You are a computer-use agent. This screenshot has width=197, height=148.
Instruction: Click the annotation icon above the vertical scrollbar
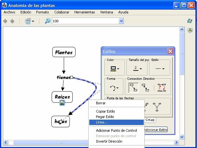point(190,31)
